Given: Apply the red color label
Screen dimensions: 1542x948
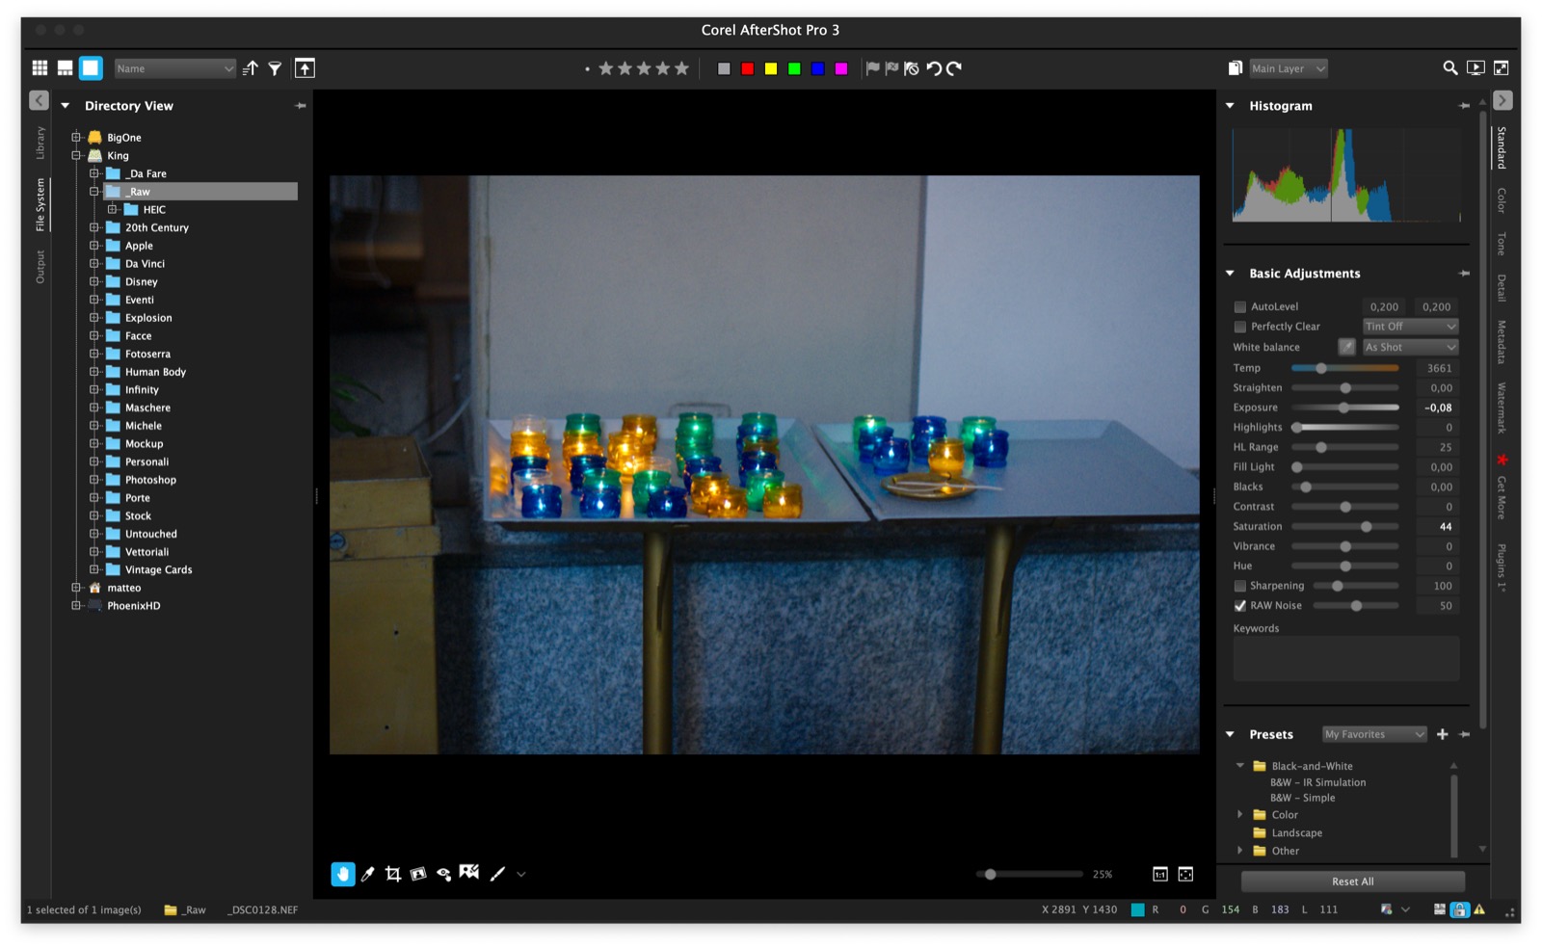Looking at the screenshot, I should pos(747,68).
